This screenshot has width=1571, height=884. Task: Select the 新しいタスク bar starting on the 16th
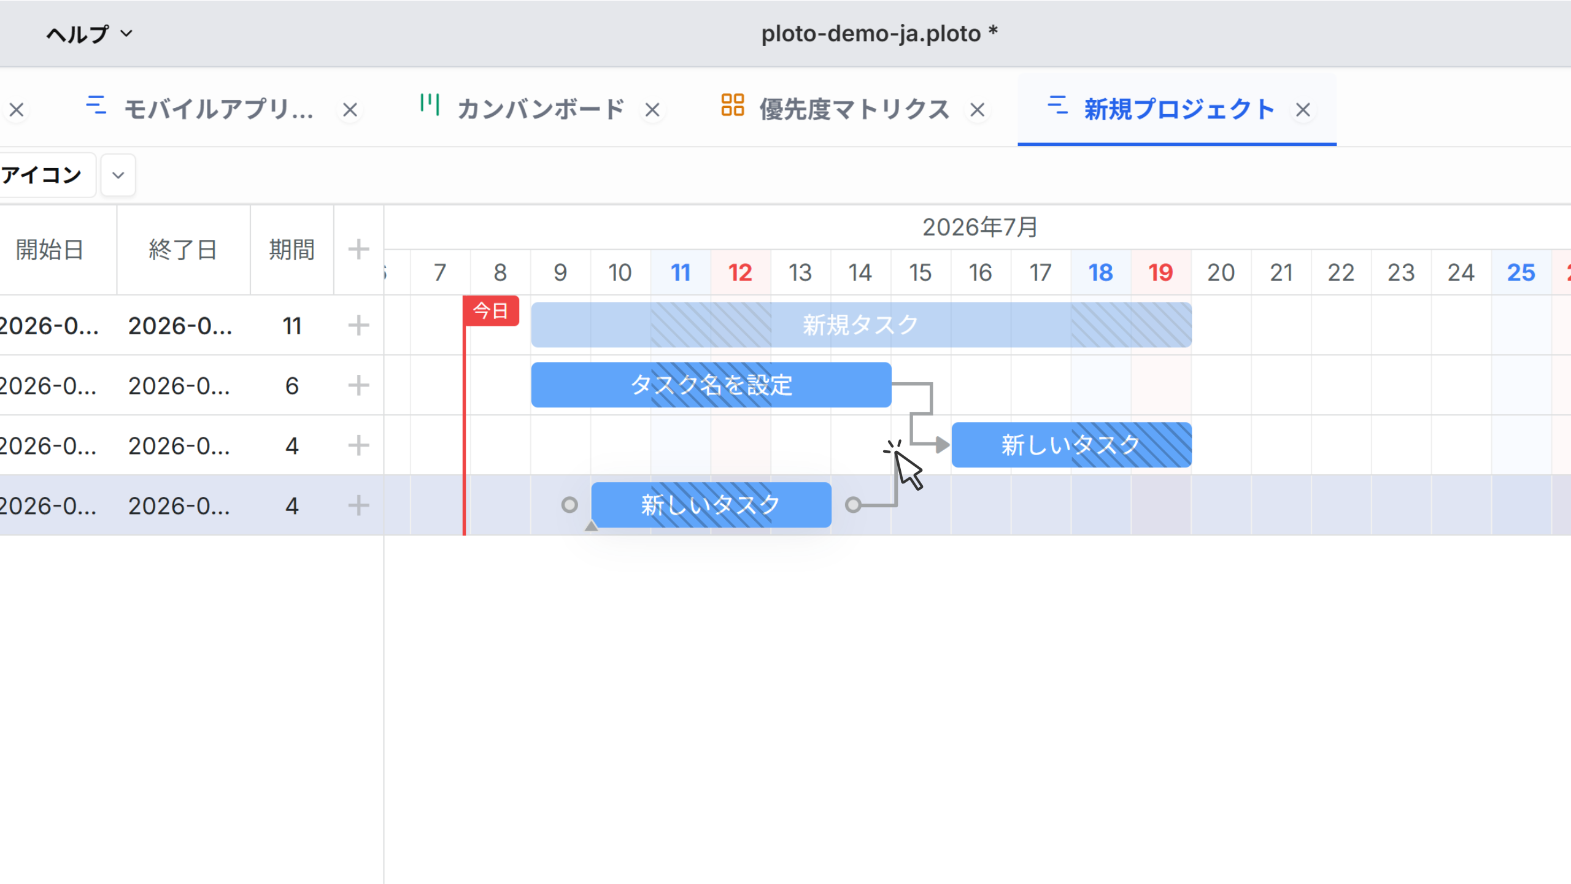pyautogui.click(x=1071, y=445)
